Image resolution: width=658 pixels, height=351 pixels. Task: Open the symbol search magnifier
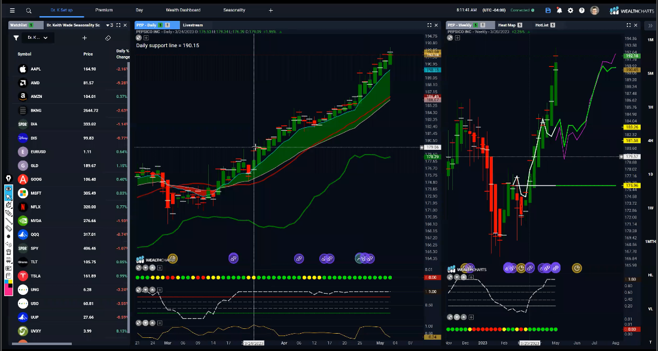pos(29,11)
